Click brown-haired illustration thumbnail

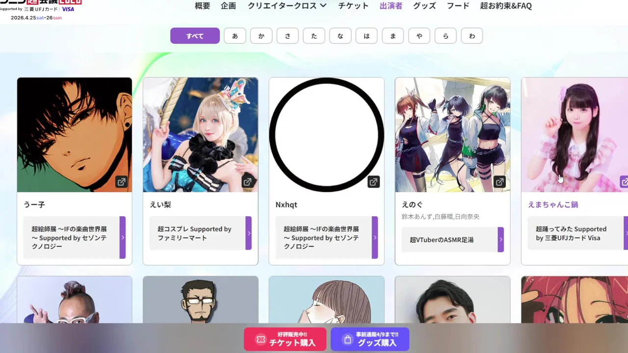326,299
